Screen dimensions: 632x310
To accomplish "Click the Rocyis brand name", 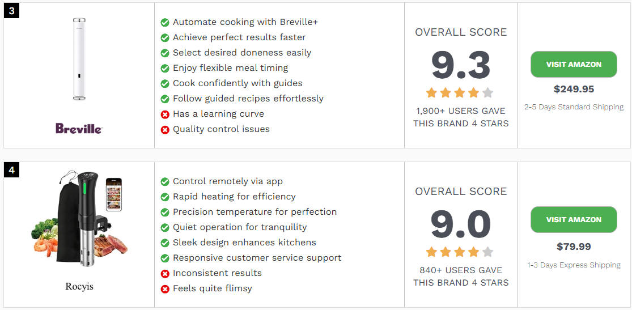I will 79,287.
